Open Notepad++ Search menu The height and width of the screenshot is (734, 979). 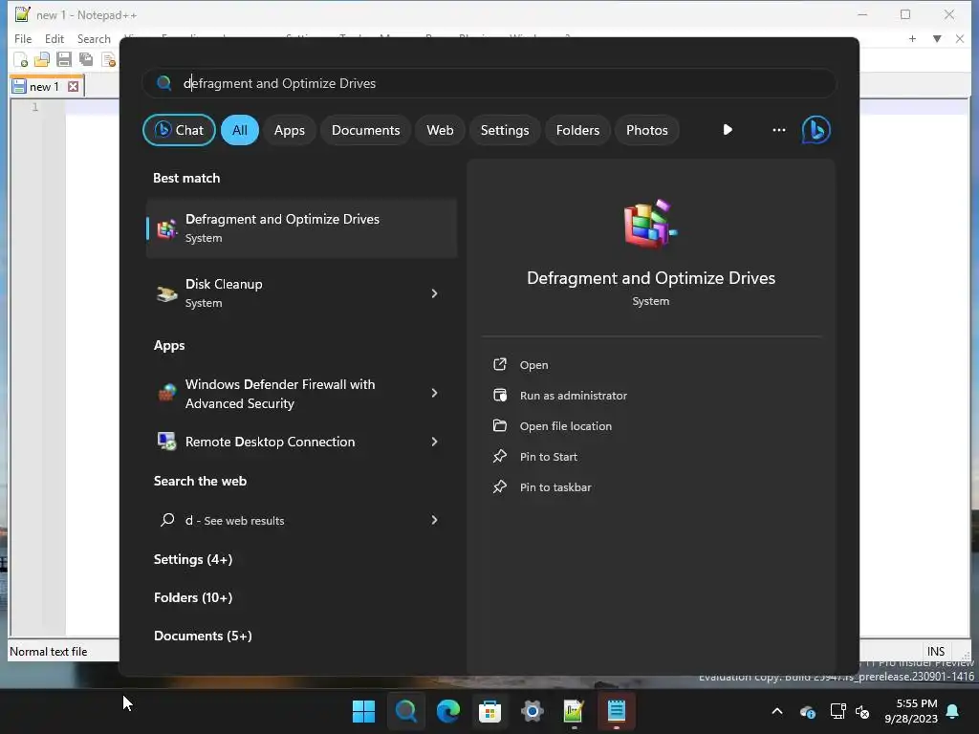94,38
